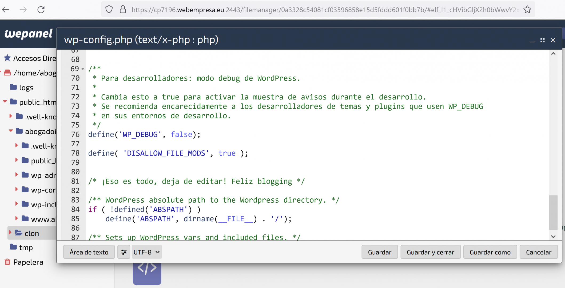Viewport: 565px width, 288px height.
Task: Collapse the public_htm folder tree arrow
Action: pyautogui.click(x=5, y=102)
